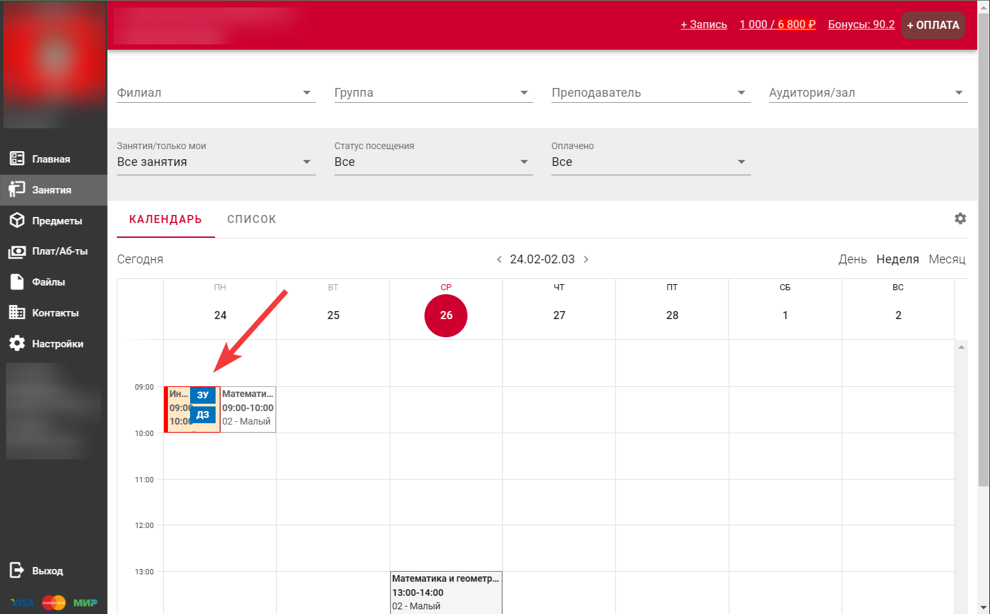Switch to the Список tab
Image resolution: width=990 pixels, height=614 pixels.
point(251,220)
